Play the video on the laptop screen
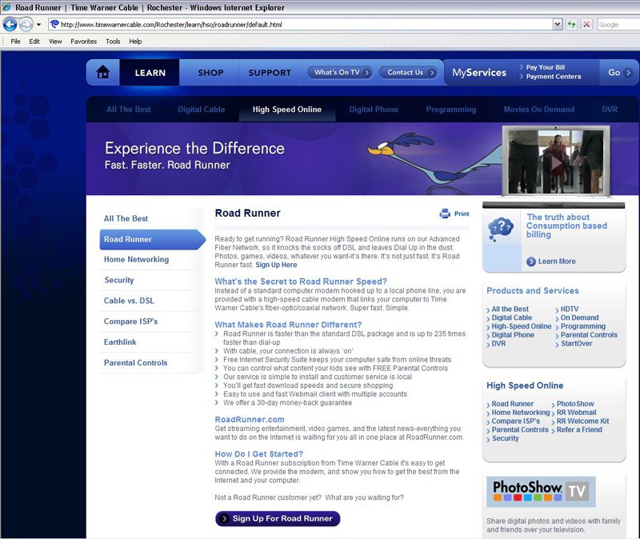The width and height of the screenshot is (640, 539). (556, 164)
